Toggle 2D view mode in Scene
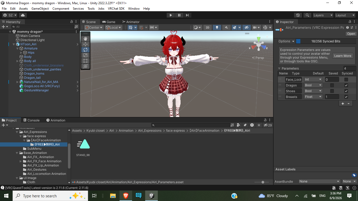 tap(208, 27)
